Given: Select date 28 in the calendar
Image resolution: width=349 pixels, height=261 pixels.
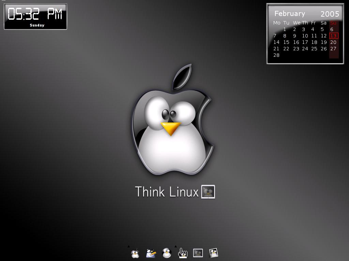Looking at the screenshot, I should pyautogui.click(x=276, y=55).
